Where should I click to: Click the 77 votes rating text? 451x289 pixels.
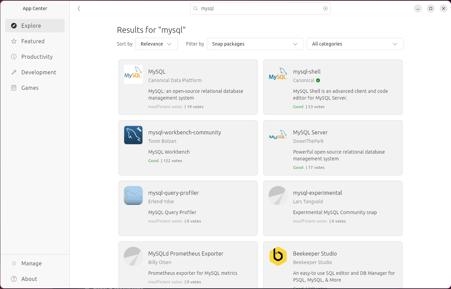pos(316,167)
